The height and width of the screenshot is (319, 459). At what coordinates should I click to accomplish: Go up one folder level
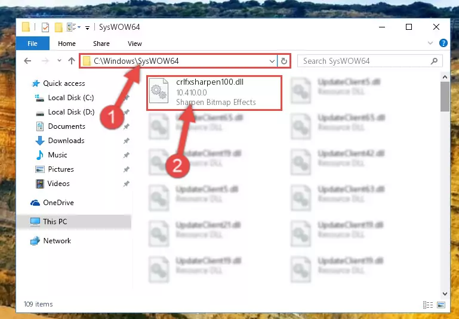(x=72, y=61)
